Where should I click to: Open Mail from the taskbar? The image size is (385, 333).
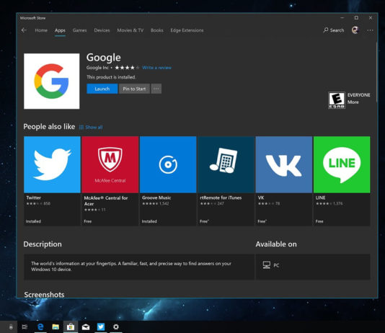[86, 327]
